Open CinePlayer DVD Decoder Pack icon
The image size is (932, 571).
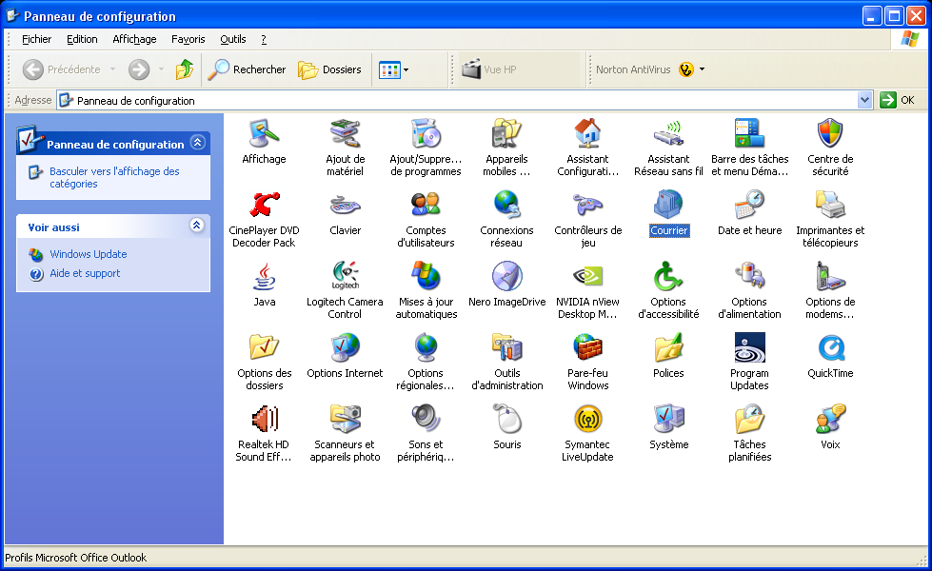tap(264, 206)
